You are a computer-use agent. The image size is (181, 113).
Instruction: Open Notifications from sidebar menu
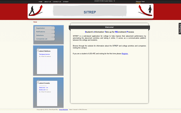coord(45,32)
